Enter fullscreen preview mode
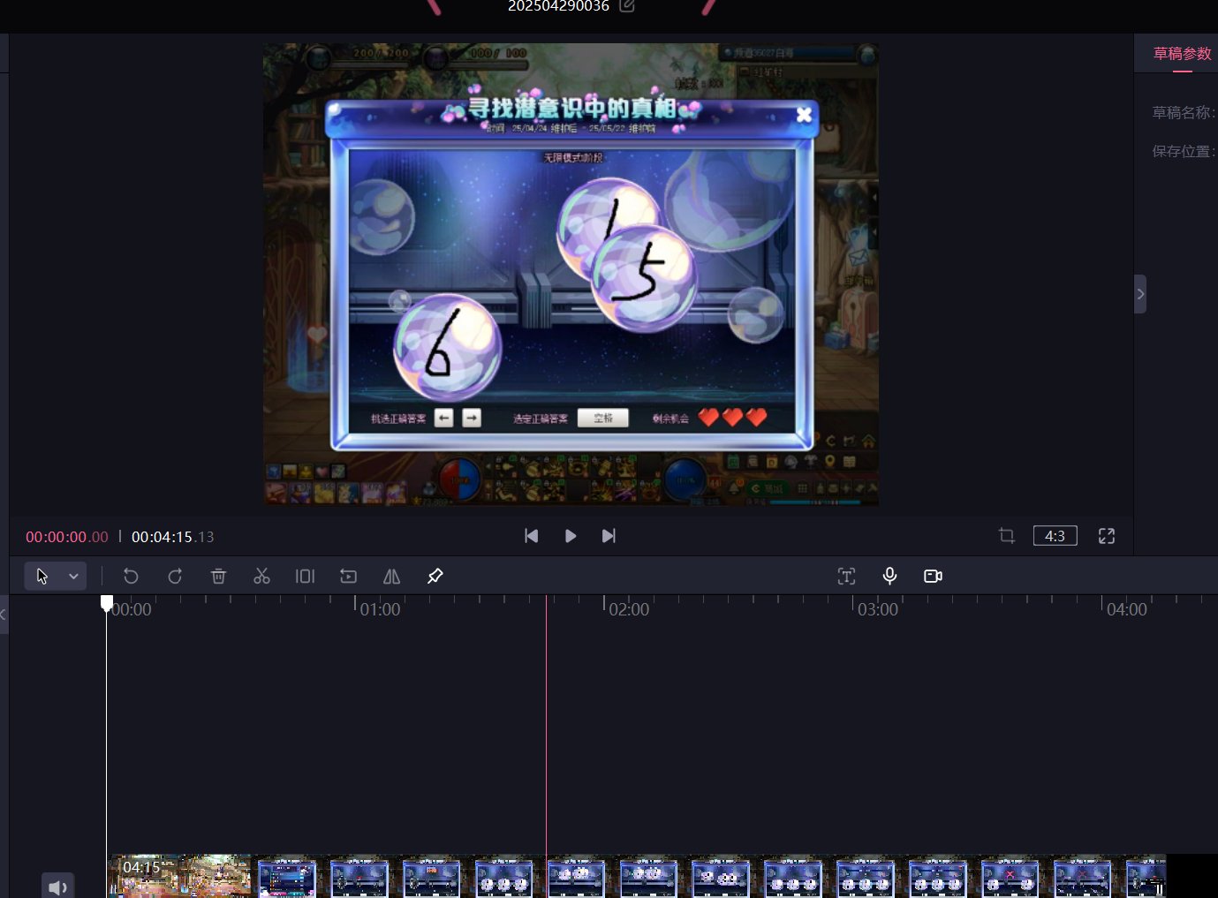1218x898 pixels. tap(1107, 536)
